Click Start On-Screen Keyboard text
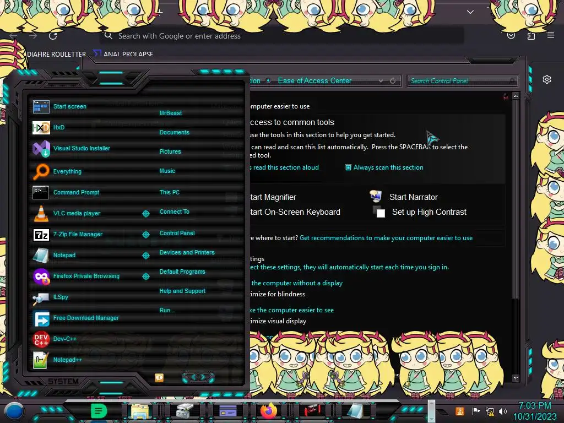Viewport: 564px width, 423px height. pos(295,212)
